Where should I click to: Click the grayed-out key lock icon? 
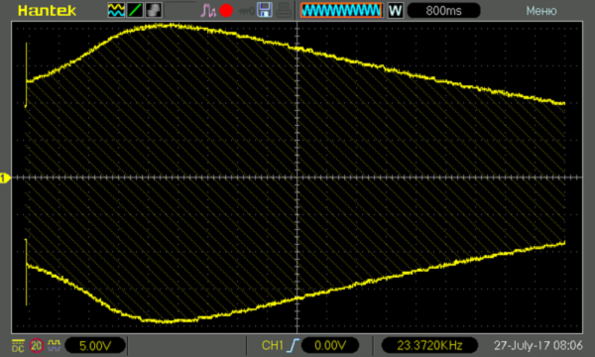(x=246, y=11)
